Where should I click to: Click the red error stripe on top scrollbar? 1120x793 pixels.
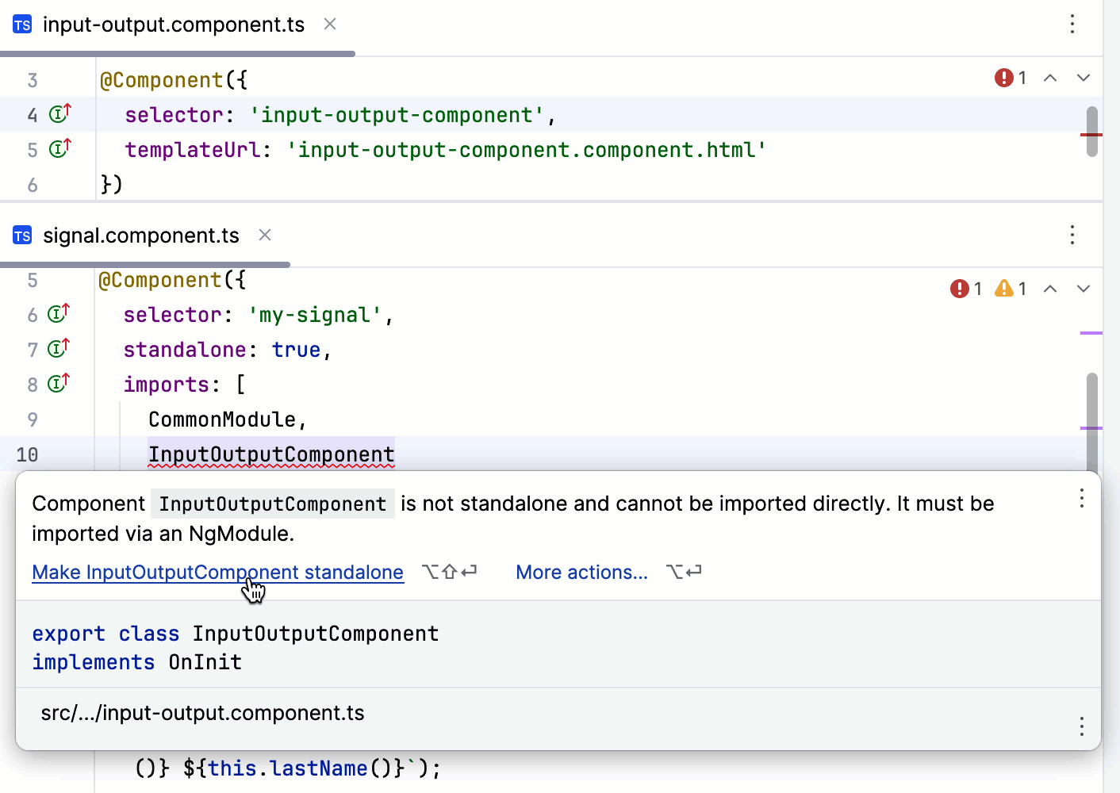point(1091,135)
